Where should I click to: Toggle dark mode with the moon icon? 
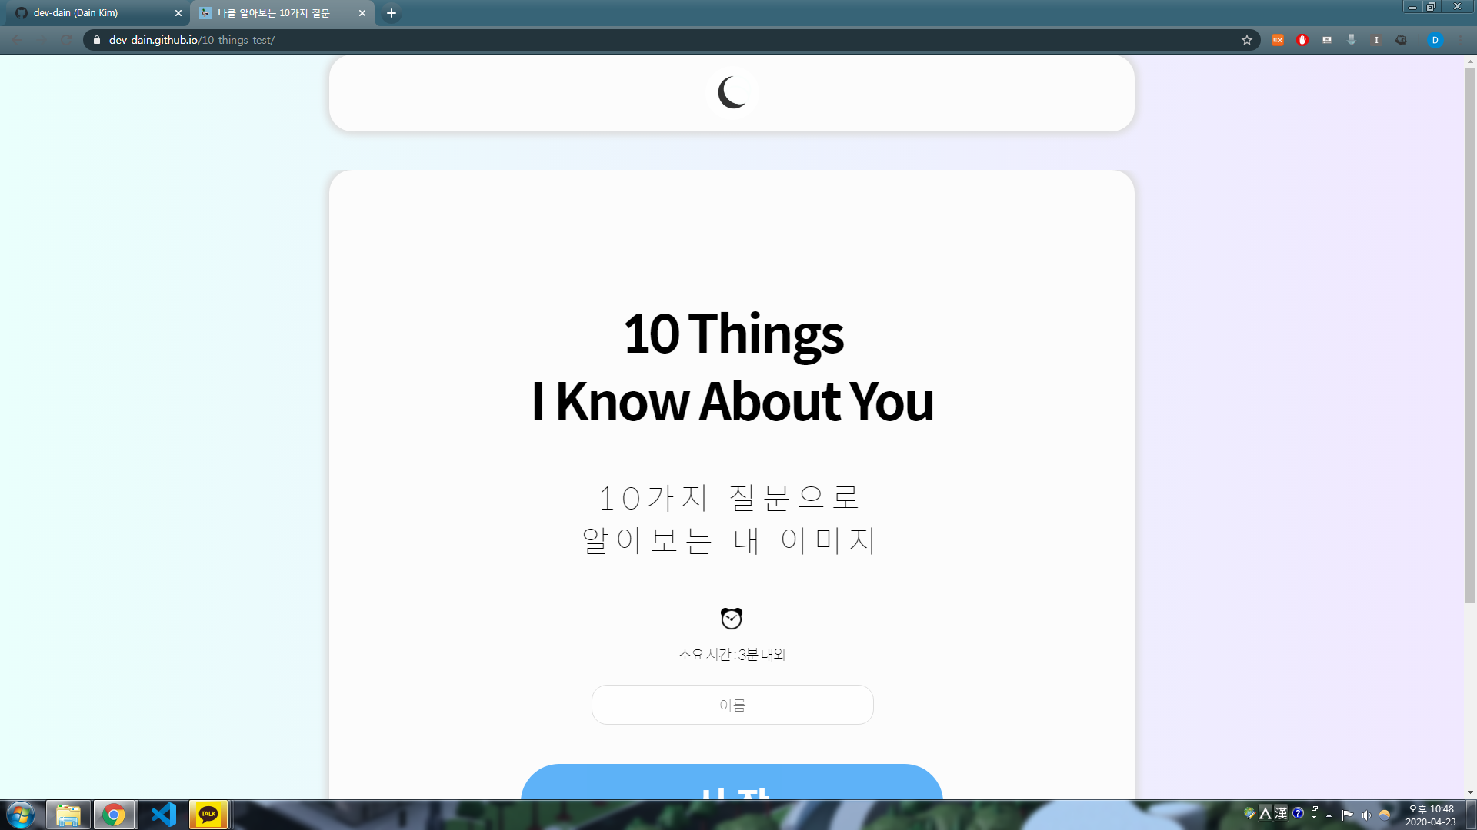pos(732,93)
